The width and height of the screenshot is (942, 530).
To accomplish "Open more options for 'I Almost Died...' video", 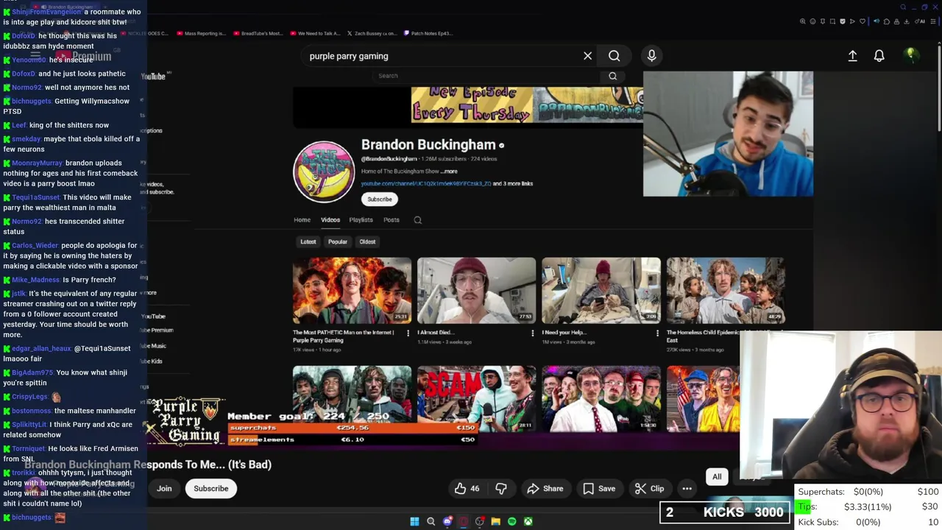I will (x=532, y=333).
